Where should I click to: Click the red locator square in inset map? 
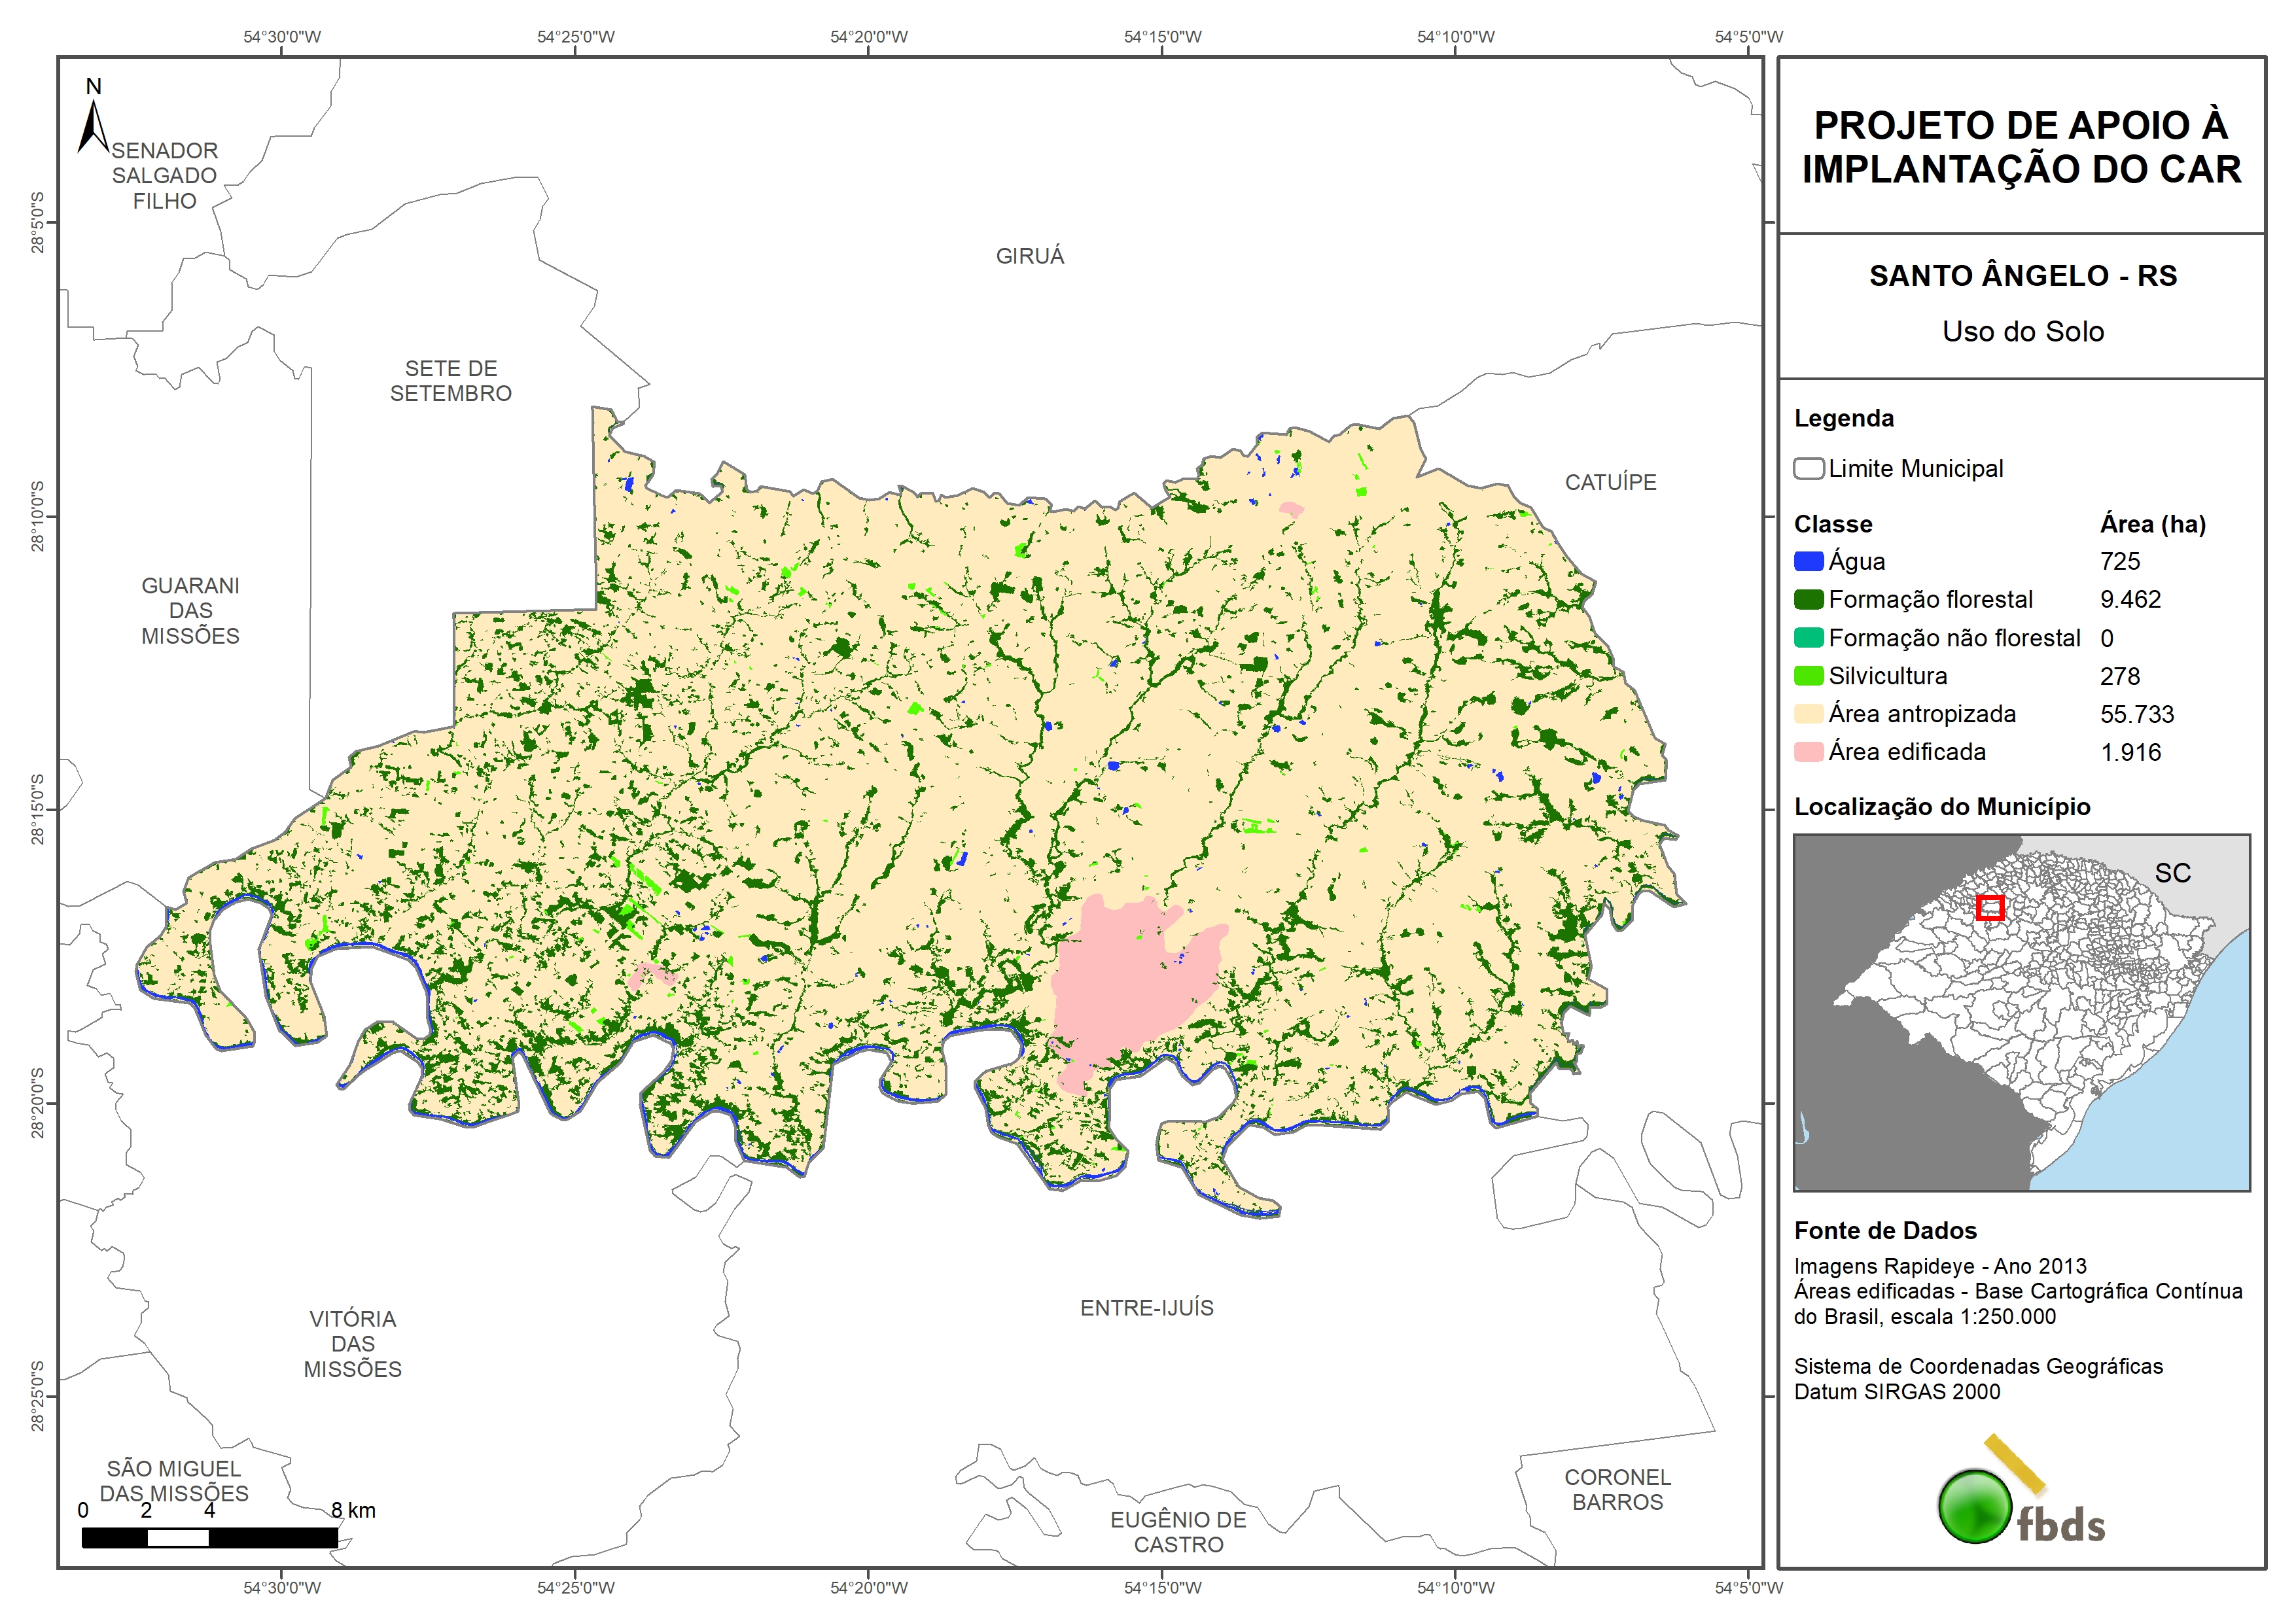coord(1990,907)
